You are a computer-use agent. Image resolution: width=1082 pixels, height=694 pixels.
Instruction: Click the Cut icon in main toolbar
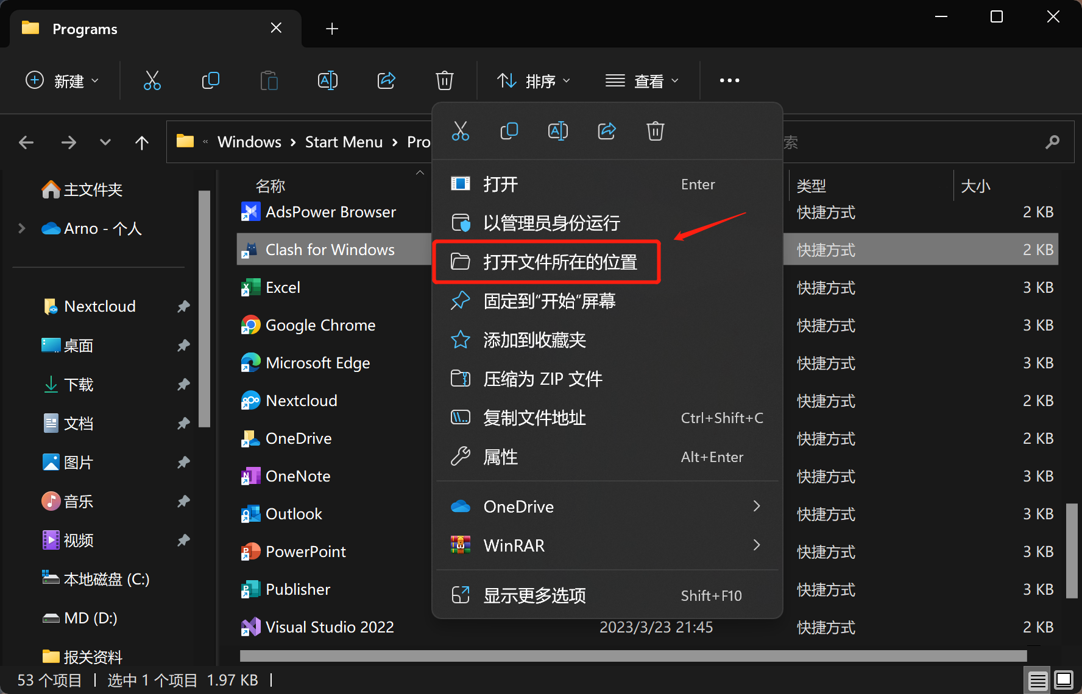(152, 80)
